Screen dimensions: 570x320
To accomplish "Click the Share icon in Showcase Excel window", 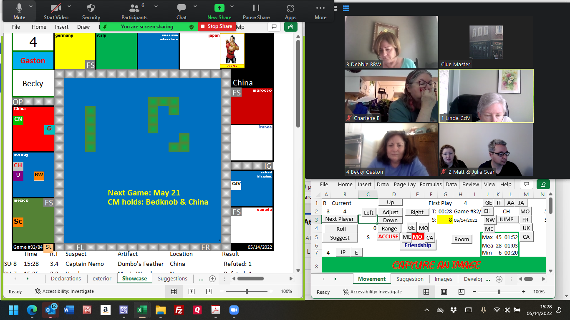I will click(290, 27).
